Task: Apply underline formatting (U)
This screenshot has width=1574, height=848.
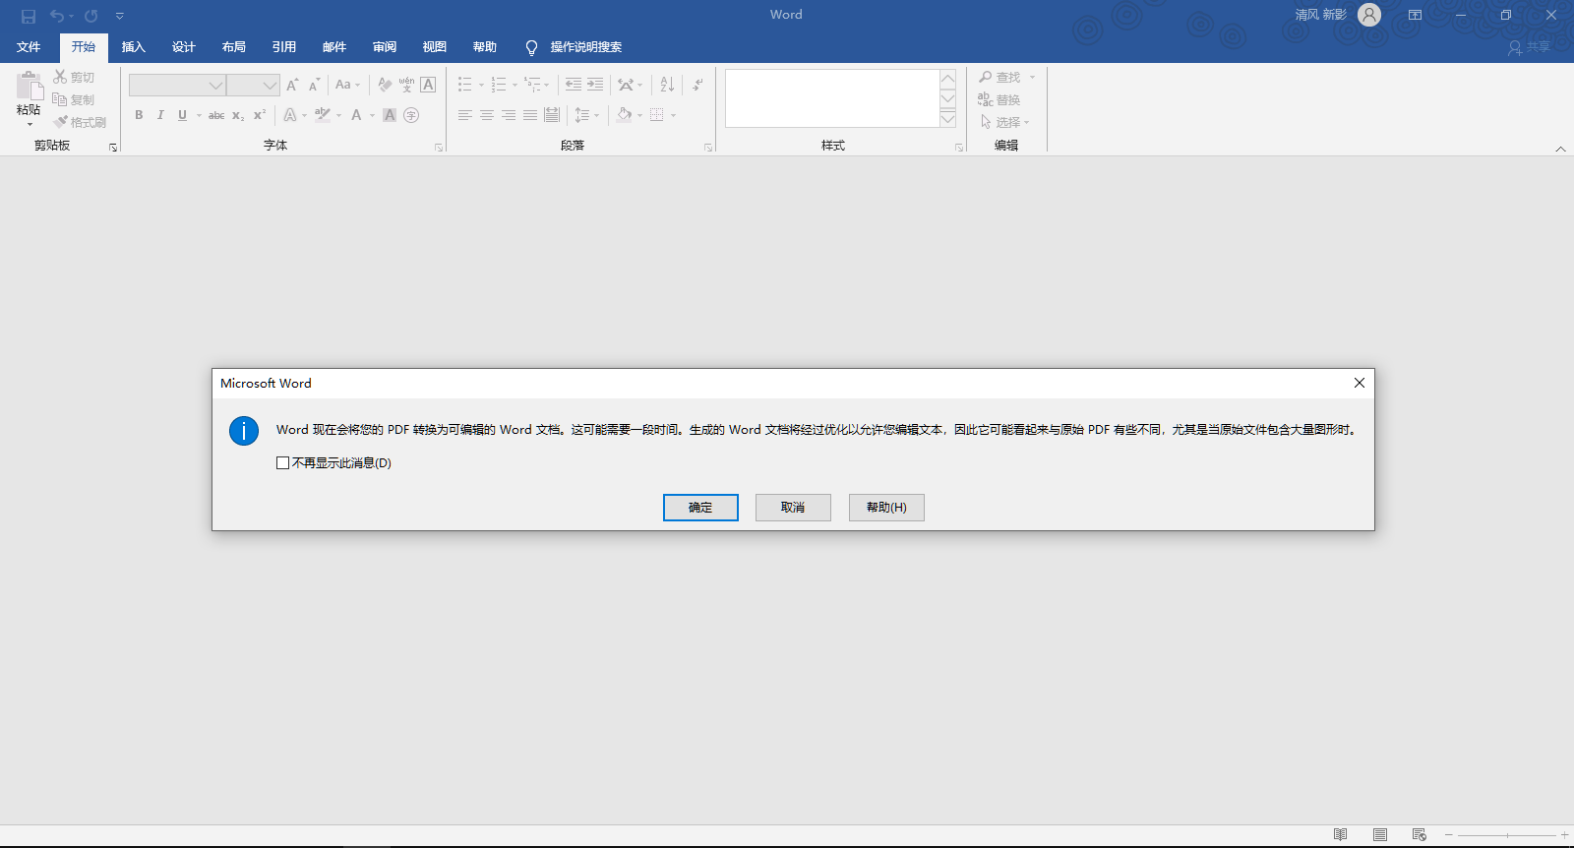Action: 182,115
